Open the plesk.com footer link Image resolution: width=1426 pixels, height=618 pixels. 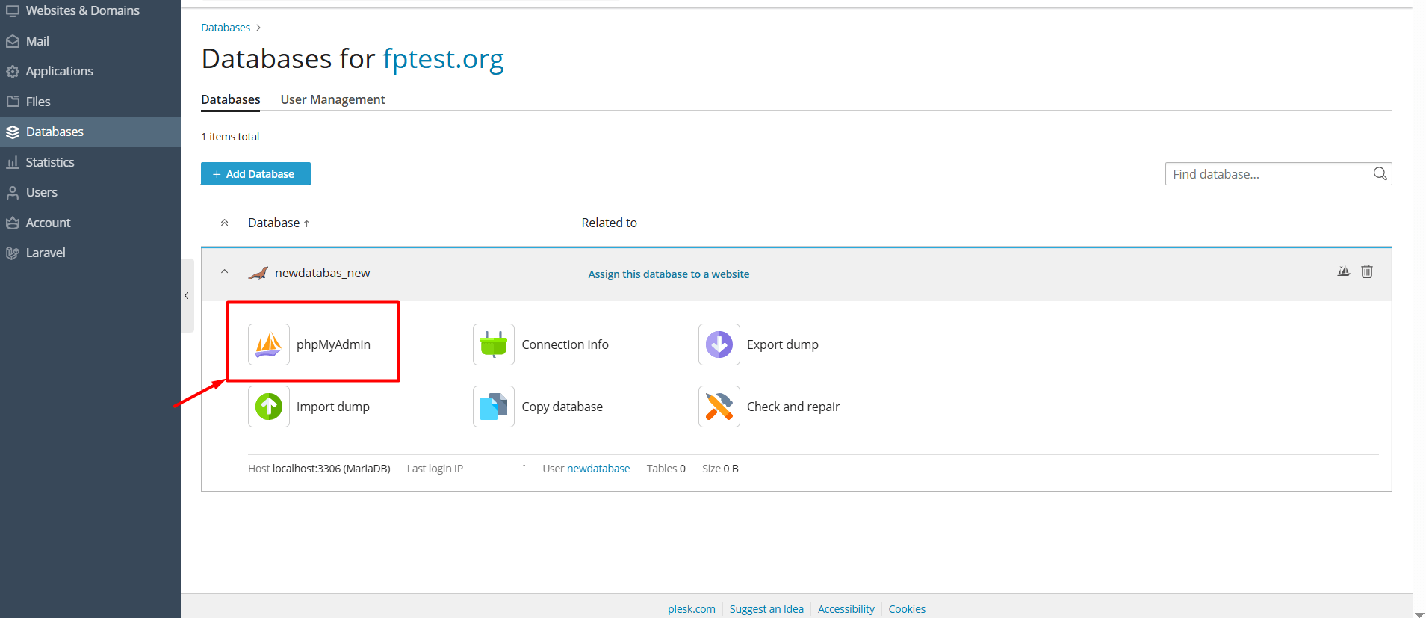pos(692,609)
